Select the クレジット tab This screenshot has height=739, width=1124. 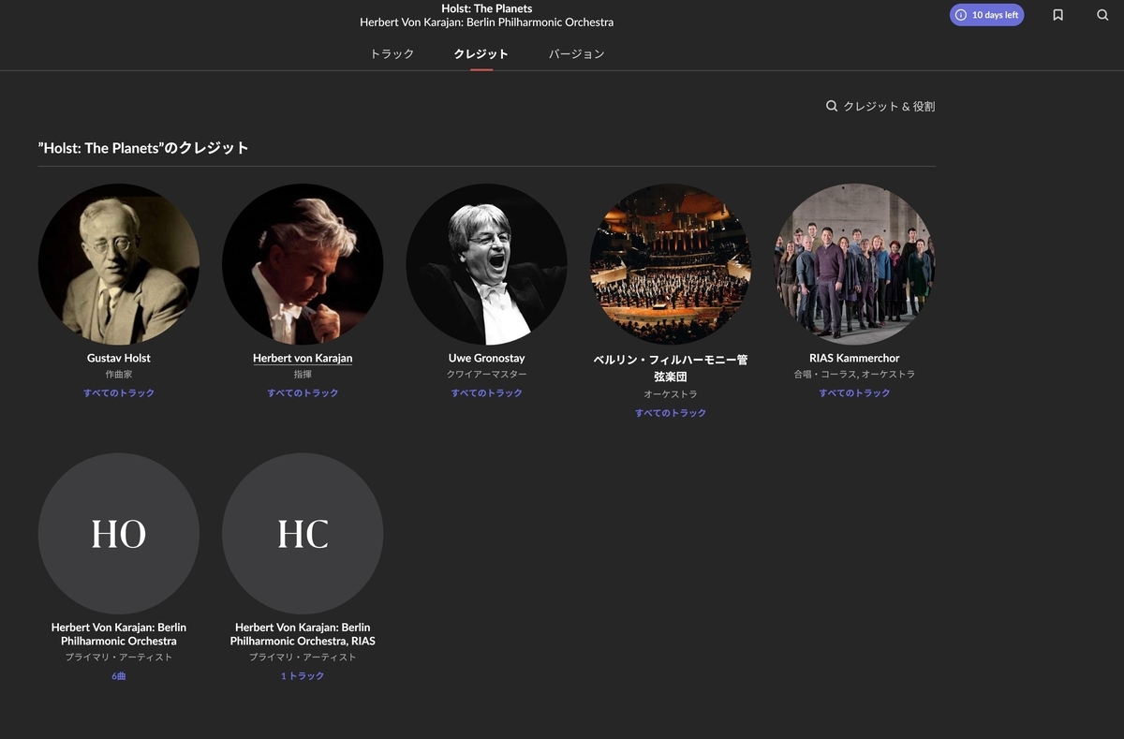click(481, 53)
